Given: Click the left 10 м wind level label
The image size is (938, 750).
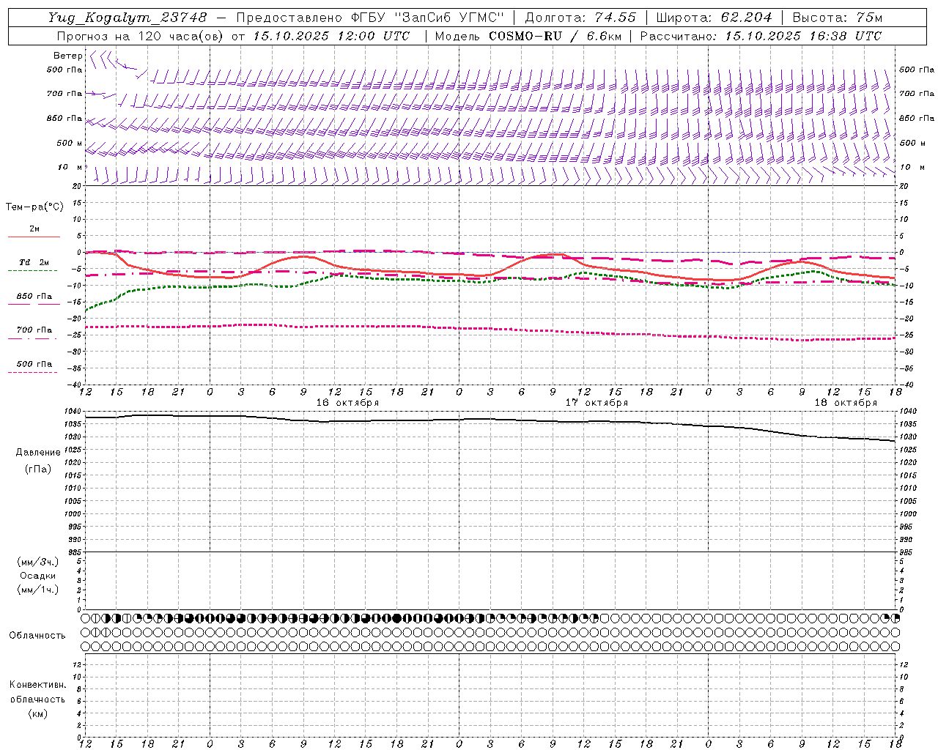Looking at the screenshot, I should pos(70,167).
